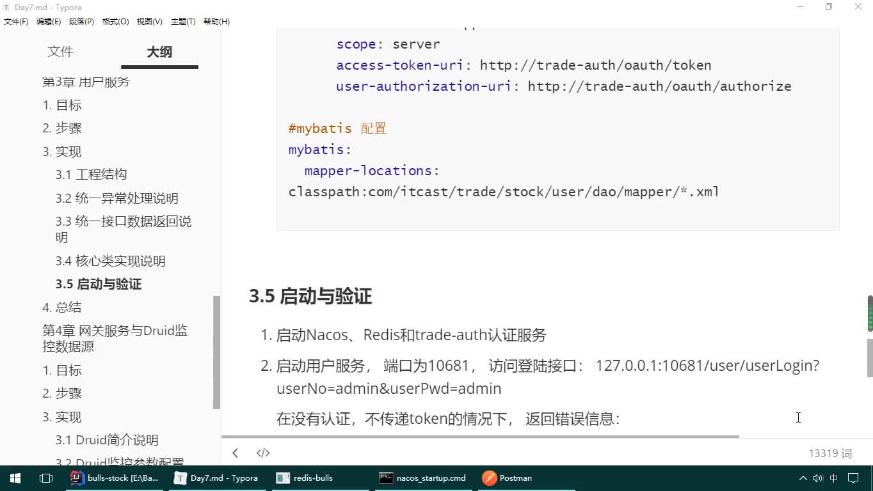The image size is (873, 491).
Task: Go to 3.1 Druid简介说明 outline entry
Action: 107,440
